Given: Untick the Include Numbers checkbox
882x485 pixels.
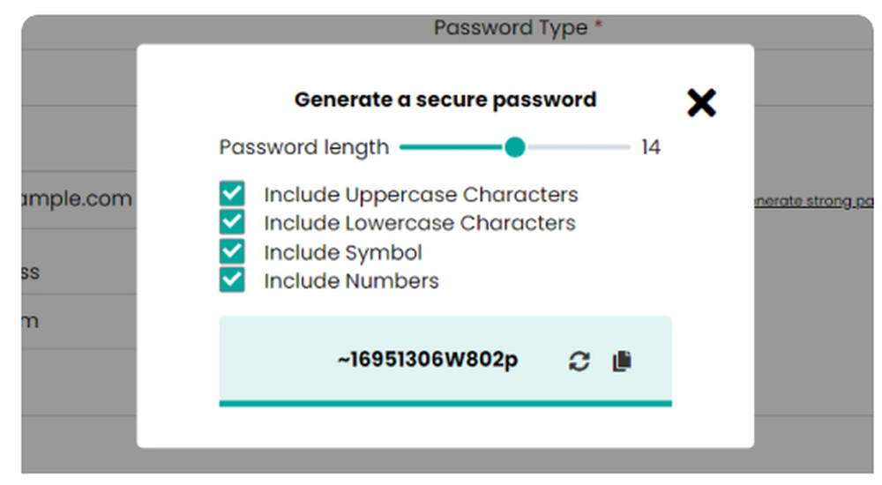Looking at the screenshot, I should click(232, 280).
